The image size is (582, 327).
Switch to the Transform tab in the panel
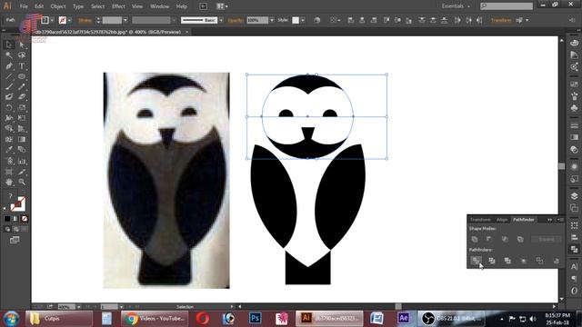480,220
